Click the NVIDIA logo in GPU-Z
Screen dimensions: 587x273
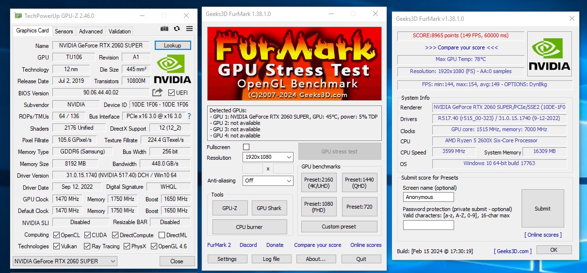(172, 69)
